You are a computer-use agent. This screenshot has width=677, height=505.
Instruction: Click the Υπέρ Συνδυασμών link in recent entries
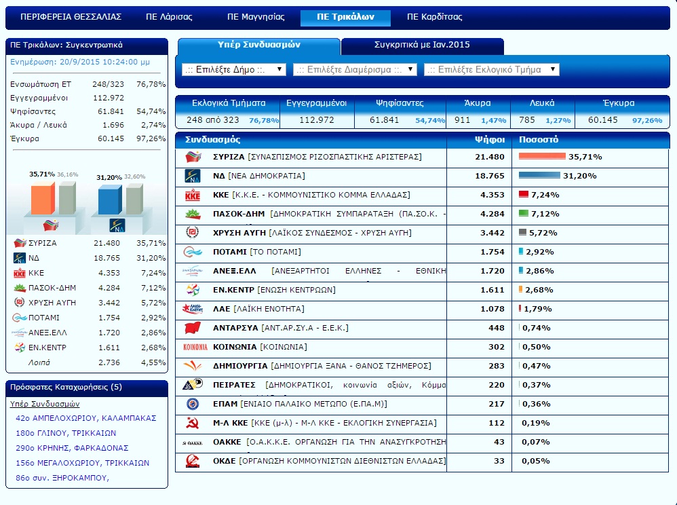[45, 404]
